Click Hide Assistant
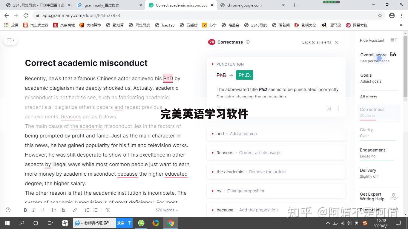This screenshot has height=229, width=408. pyautogui.click(x=372, y=40)
